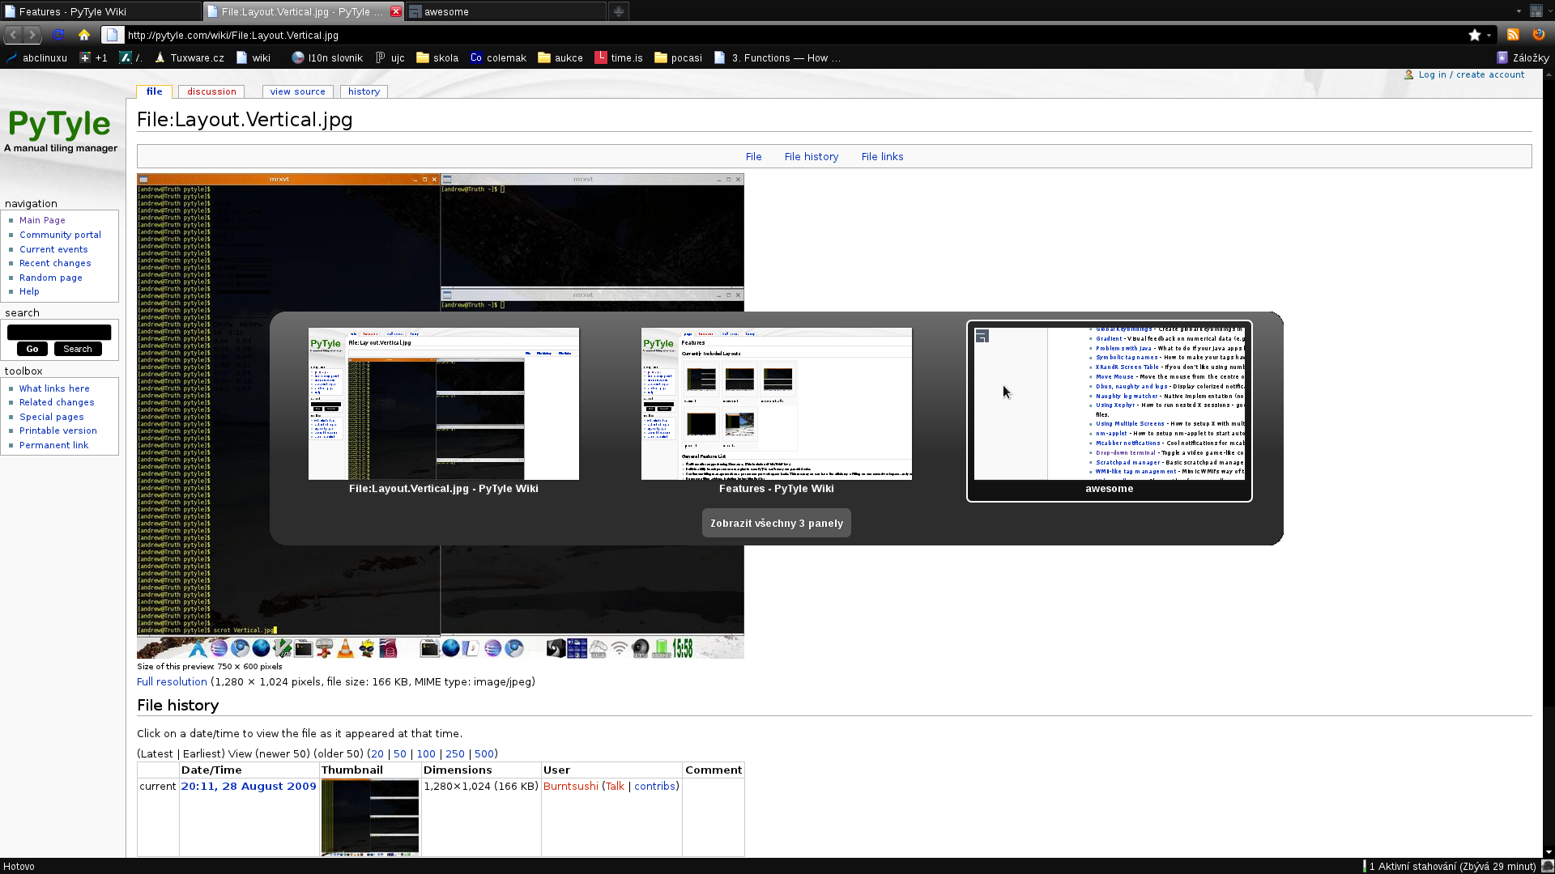1555x874 pixels.
Task: Open the l10n slovnik bookmark
Action: click(x=327, y=58)
